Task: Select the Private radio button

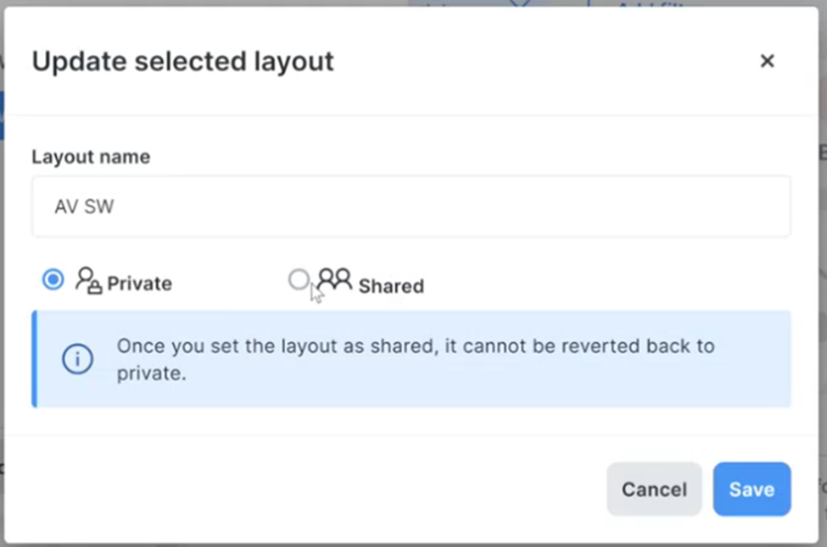Action: tap(53, 279)
